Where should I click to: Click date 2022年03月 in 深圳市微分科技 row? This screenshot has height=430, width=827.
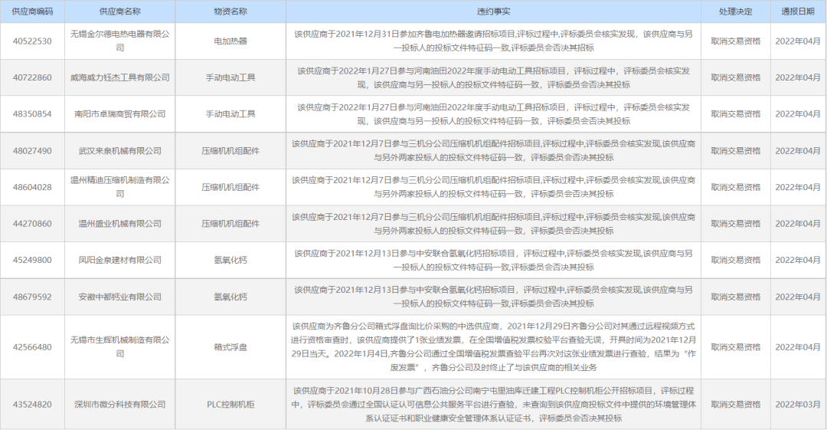pos(797,404)
